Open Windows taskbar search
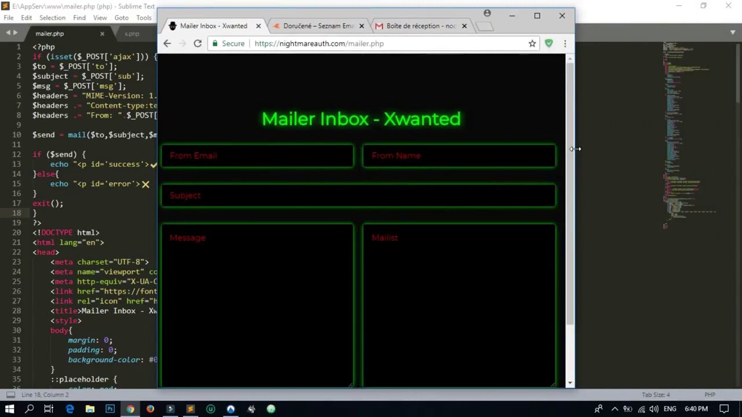Screen dimensions: 742x417 pyautogui.click(x=30, y=409)
